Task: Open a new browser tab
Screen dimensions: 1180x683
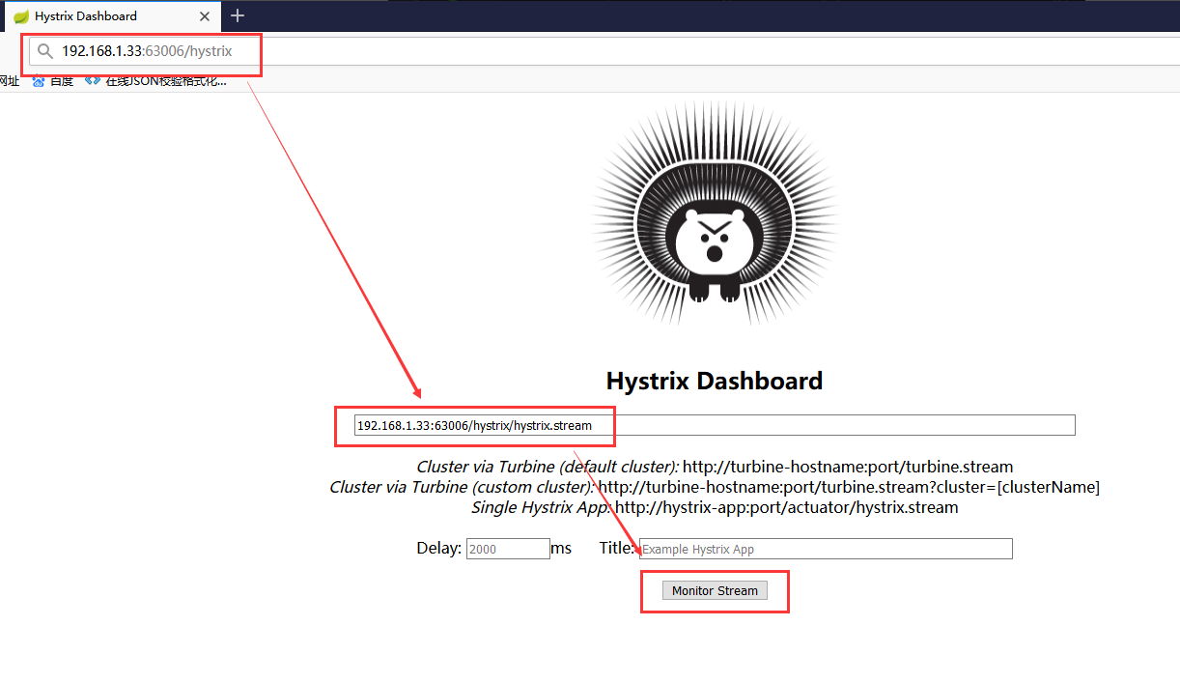Action: click(x=238, y=15)
